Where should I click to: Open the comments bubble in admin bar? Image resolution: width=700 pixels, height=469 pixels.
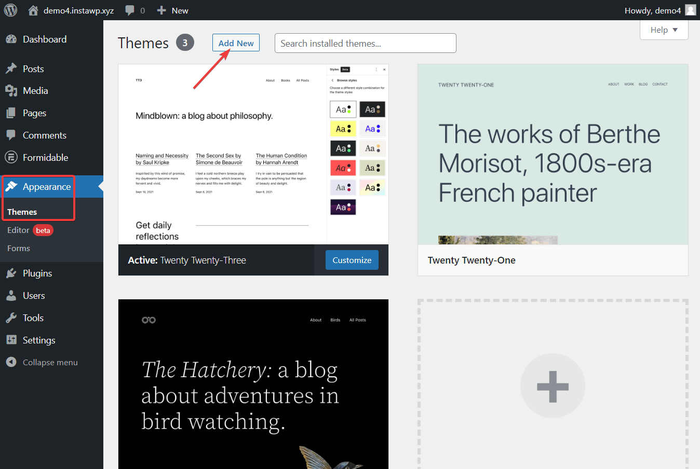(130, 10)
